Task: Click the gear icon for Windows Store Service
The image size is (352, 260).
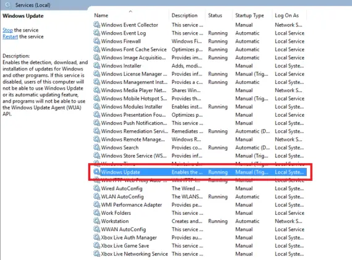Action: click(96, 156)
